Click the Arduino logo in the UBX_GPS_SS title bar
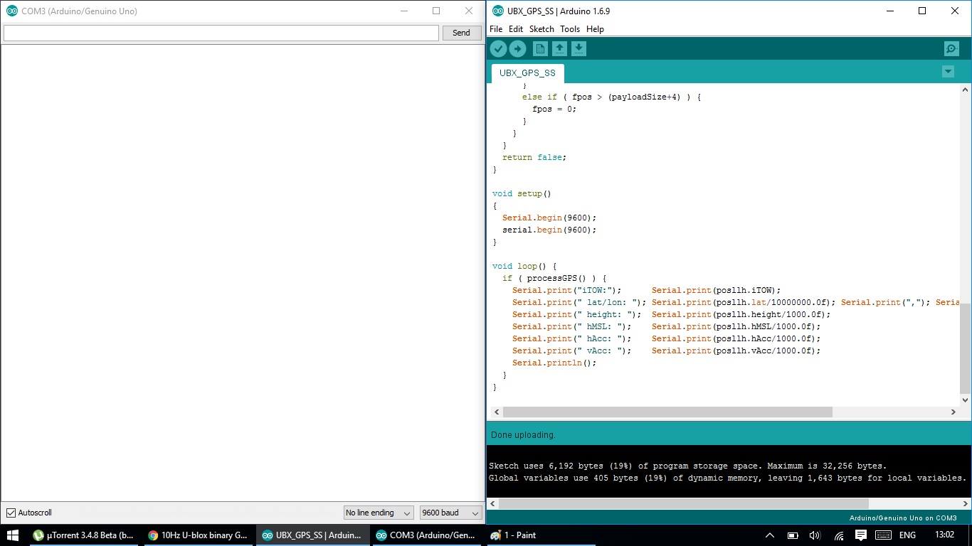Screen dimensions: 972x546 coord(498,11)
